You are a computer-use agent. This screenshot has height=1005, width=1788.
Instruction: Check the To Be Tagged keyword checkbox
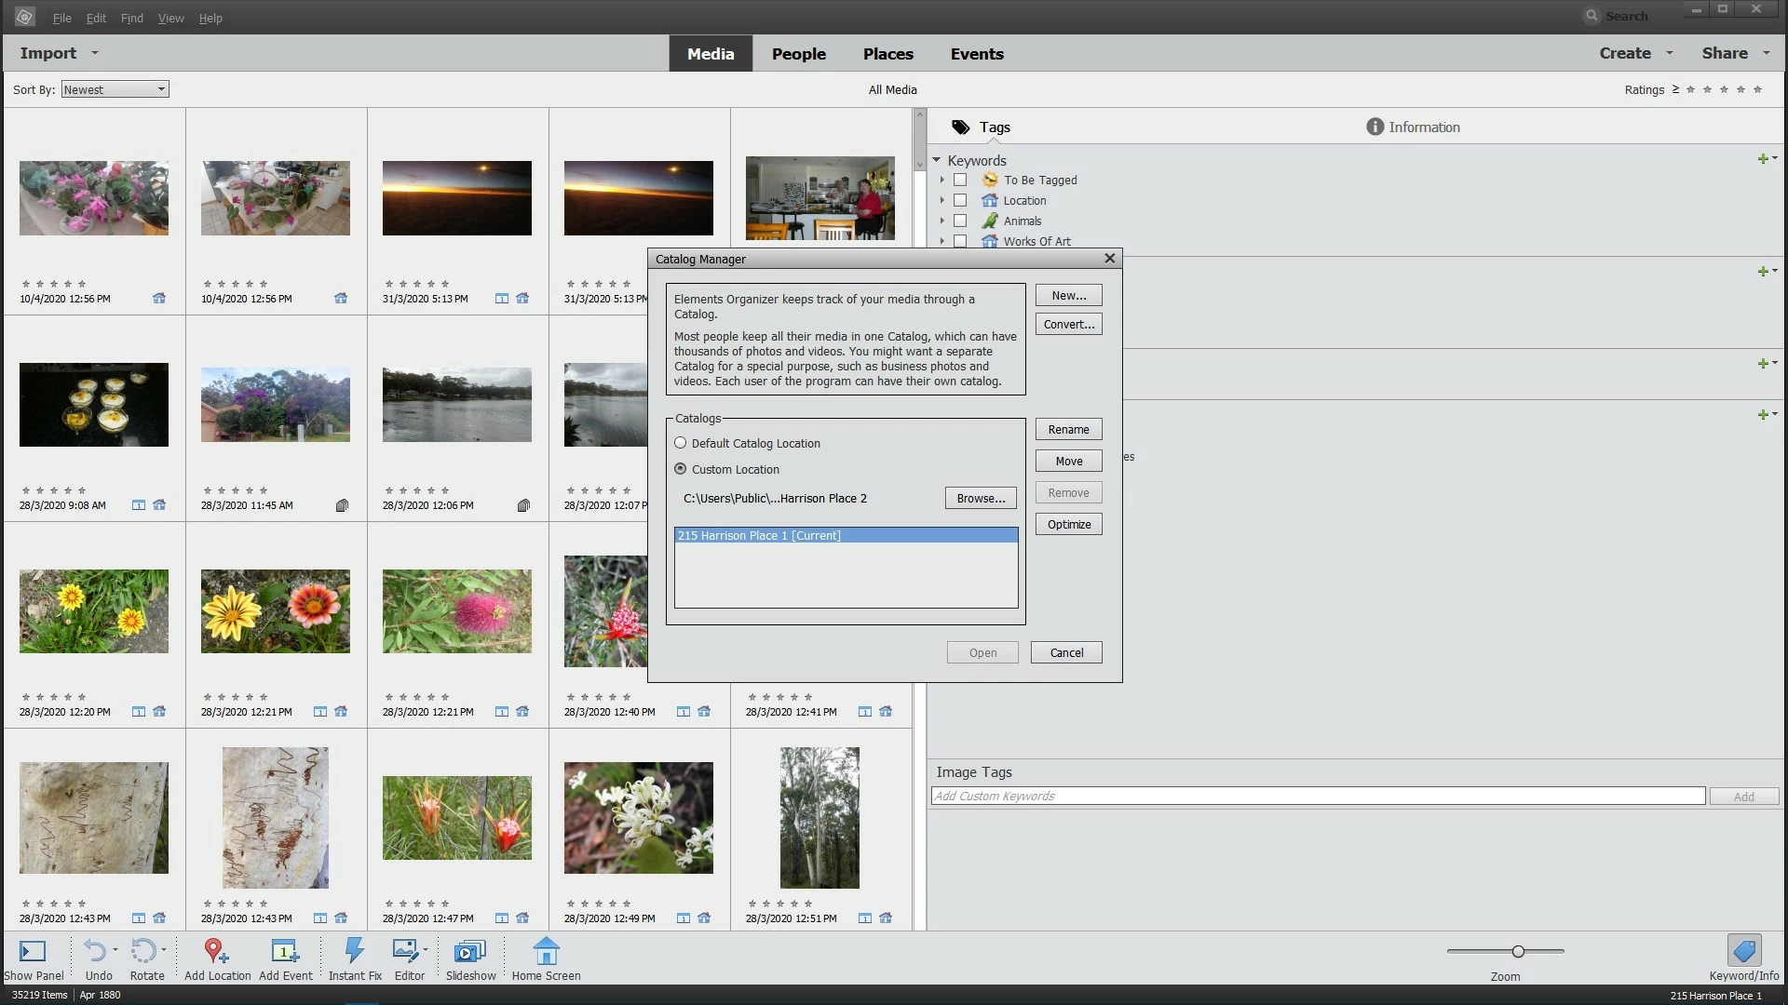tap(960, 181)
